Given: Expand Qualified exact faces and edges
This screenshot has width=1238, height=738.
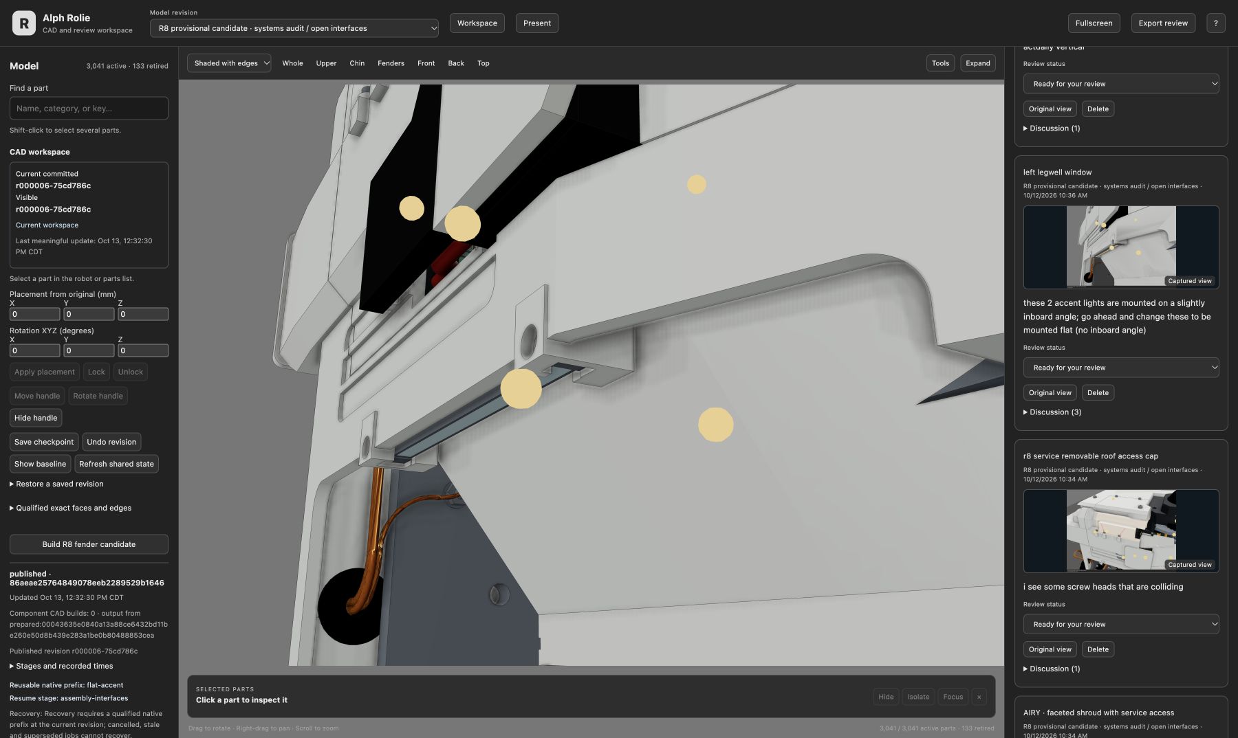Looking at the screenshot, I should point(70,508).
